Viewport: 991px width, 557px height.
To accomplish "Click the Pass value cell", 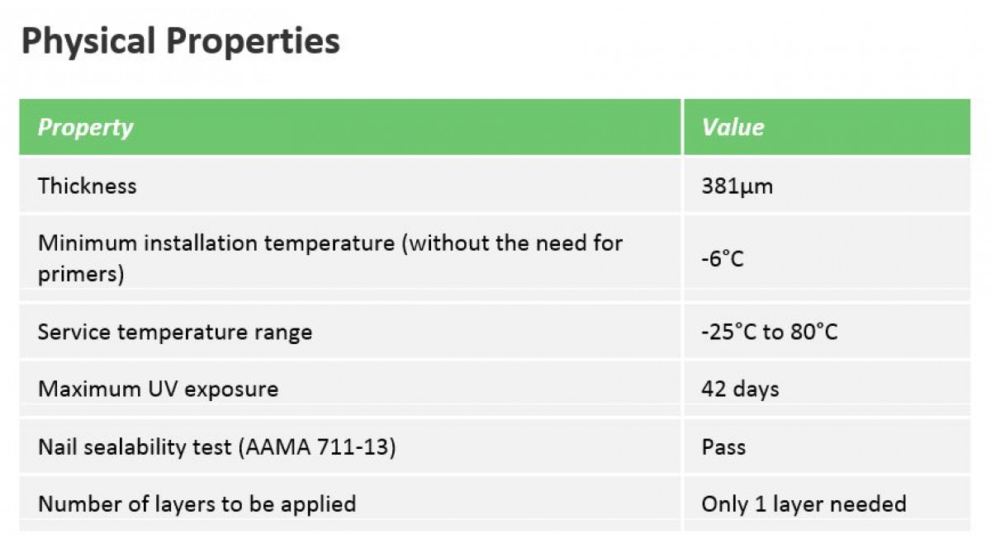I will [723, 447].
